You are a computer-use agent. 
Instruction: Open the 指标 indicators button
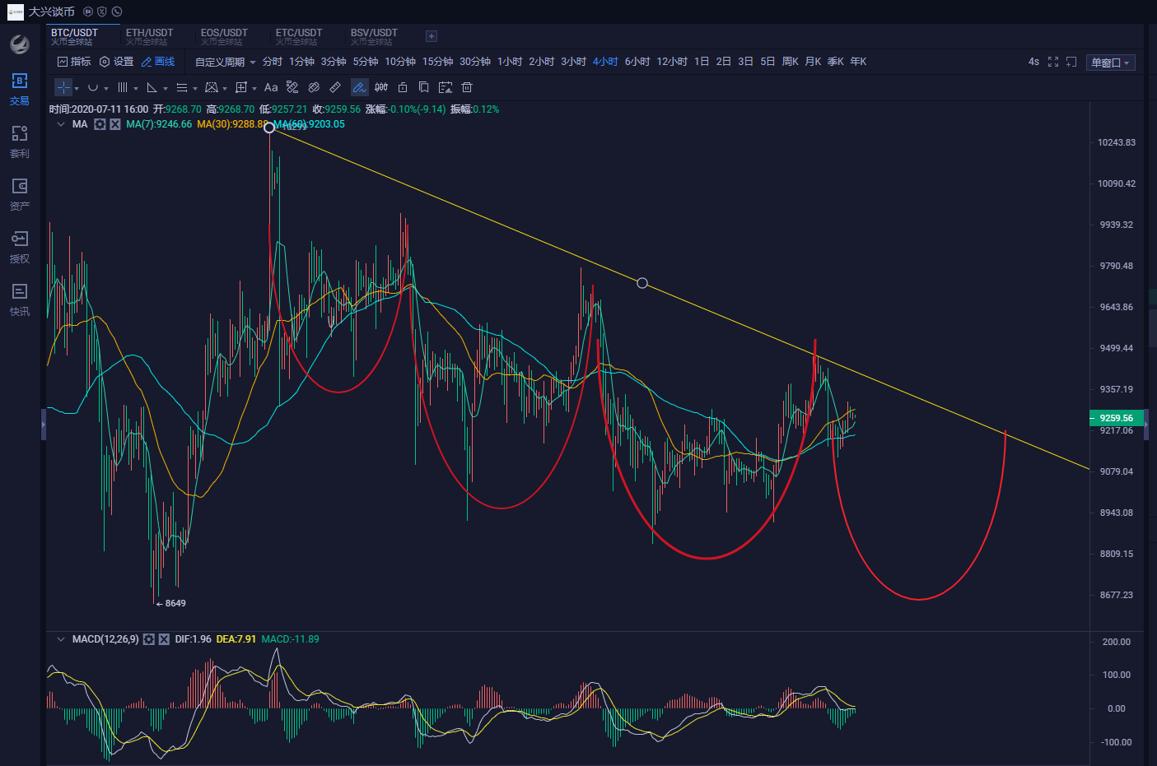pos(74,62)
